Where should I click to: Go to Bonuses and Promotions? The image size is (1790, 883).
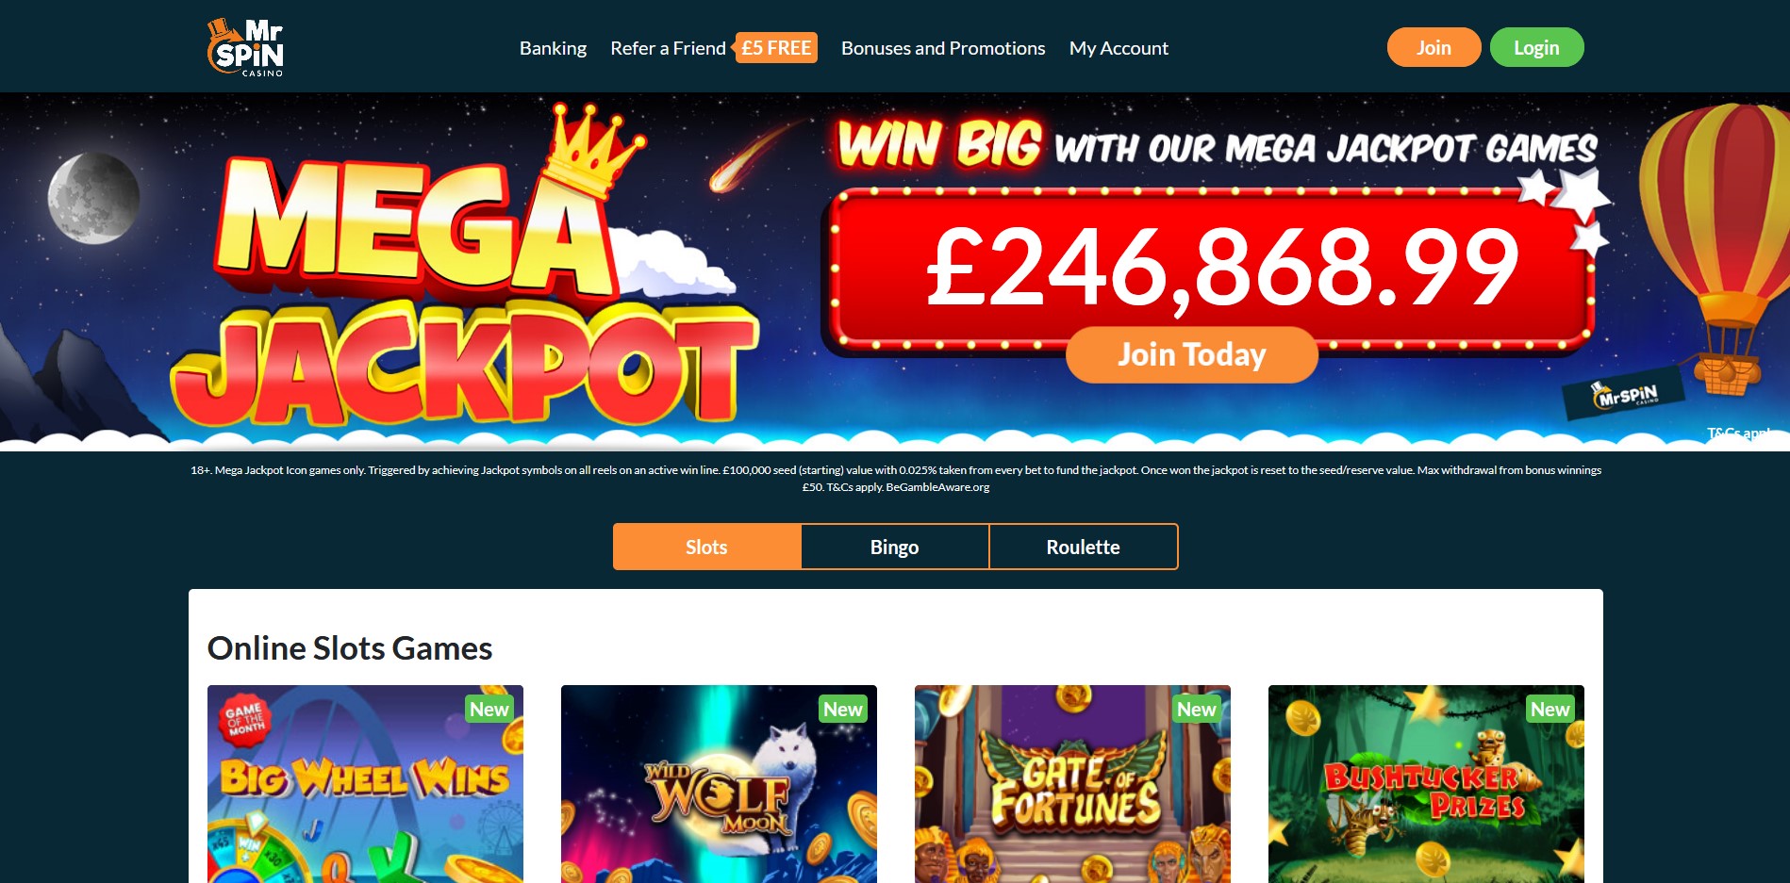click(943, 48)
